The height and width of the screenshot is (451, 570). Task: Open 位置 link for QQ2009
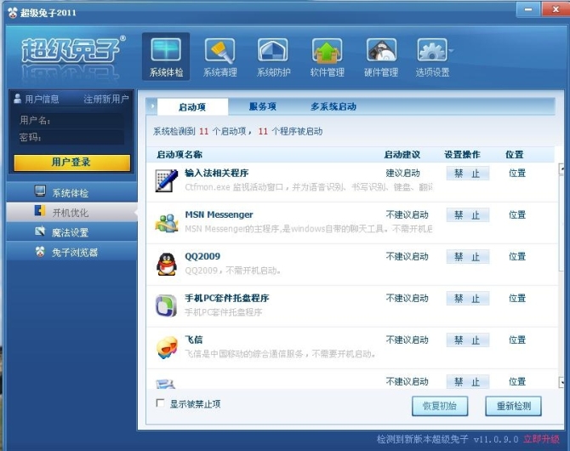[x=517, y=256]
